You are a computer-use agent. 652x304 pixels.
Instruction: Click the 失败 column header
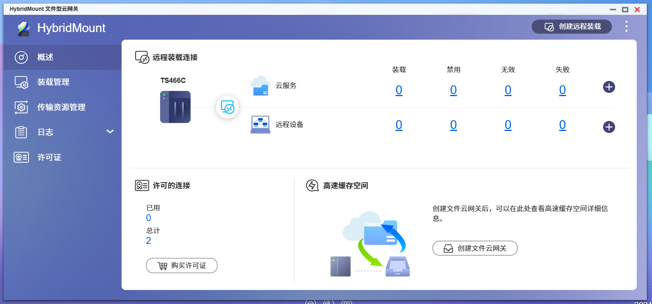coord(563,70)
